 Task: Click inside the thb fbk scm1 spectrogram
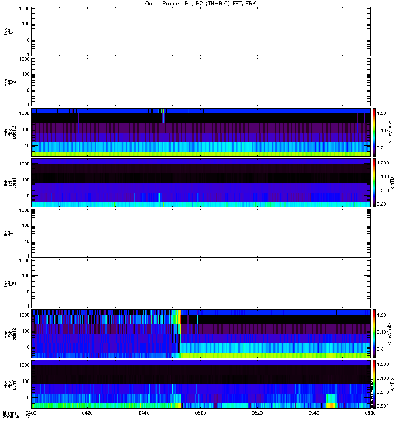pyautogui.click(x=200, y=182)
